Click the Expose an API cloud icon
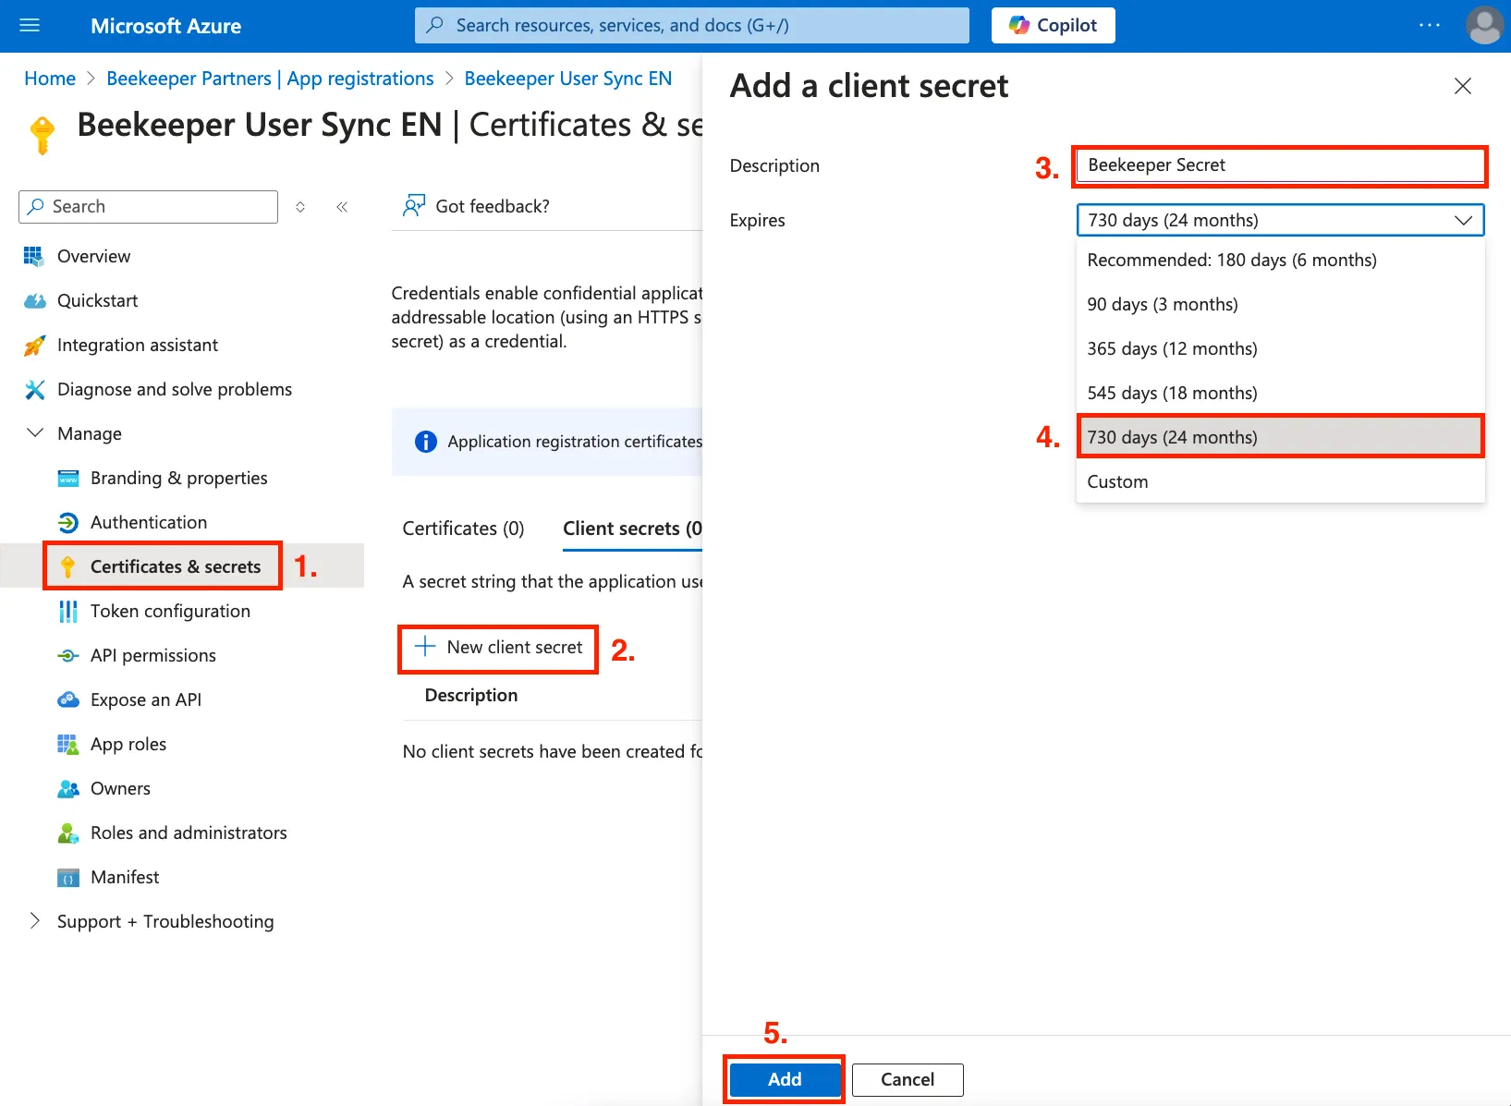 click(x=68, y=700)
